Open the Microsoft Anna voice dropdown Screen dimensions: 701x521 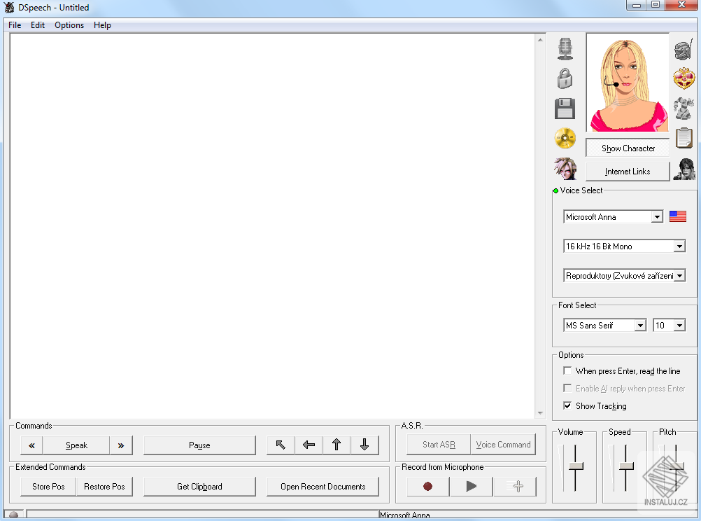658,216
